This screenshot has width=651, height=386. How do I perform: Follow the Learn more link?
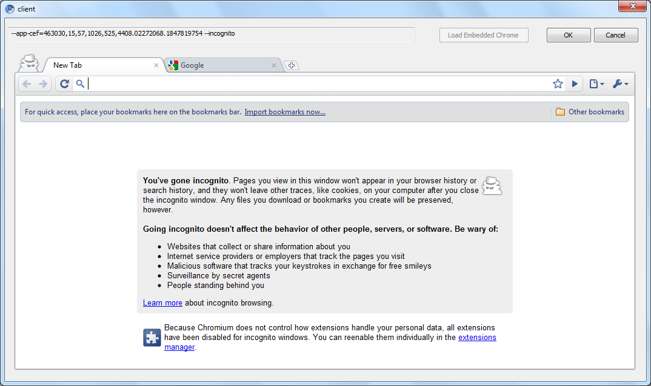point(162,303)
